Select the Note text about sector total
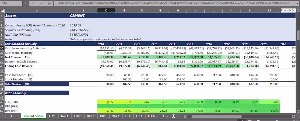300x121 pixels. pyautogui.click(x=105, y=39)
